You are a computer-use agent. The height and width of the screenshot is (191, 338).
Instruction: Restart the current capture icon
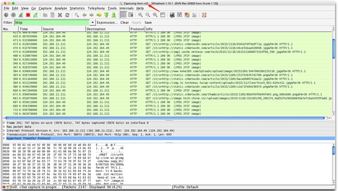click(35, 15)
